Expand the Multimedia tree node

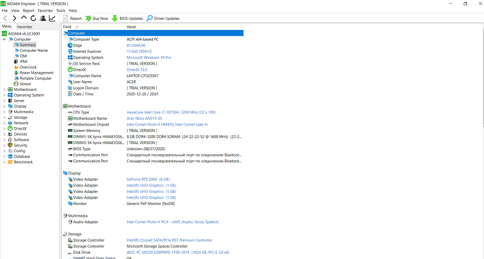coord(4,112)
